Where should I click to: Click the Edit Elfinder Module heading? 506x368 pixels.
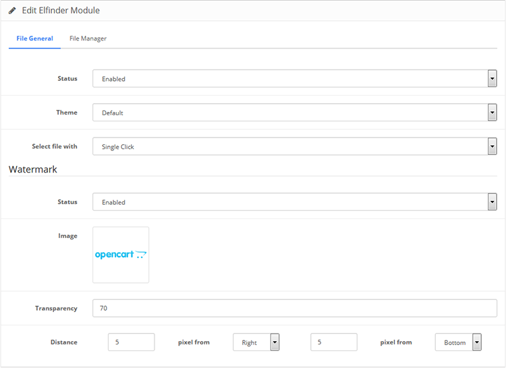pyautogui.click(x=61, y=11)
